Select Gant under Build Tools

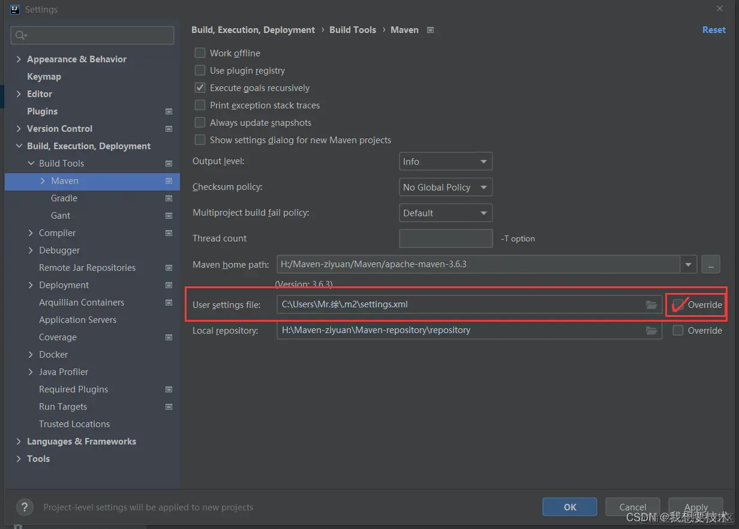tap(61, 216)
